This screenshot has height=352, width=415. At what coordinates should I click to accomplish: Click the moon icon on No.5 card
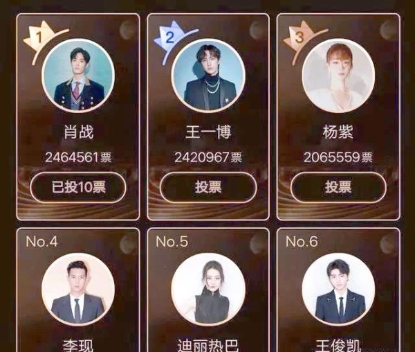257,244
